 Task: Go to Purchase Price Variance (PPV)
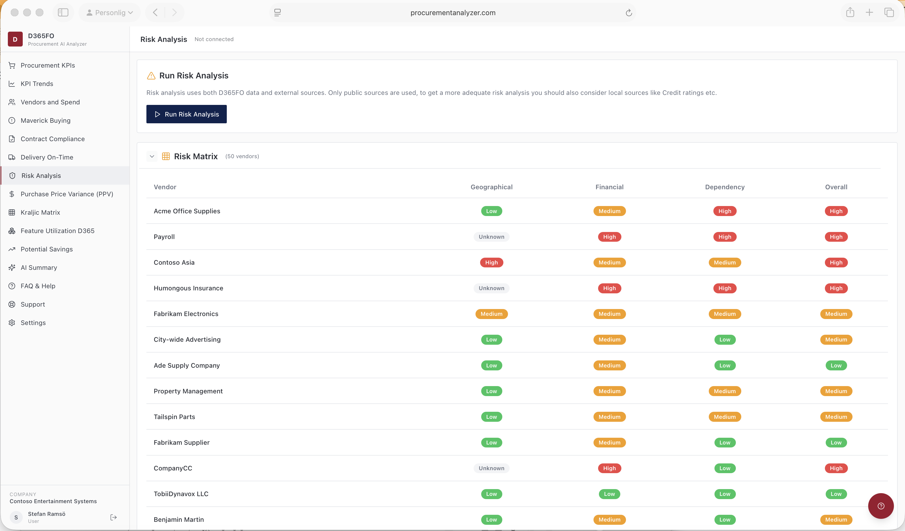point(67,194)
